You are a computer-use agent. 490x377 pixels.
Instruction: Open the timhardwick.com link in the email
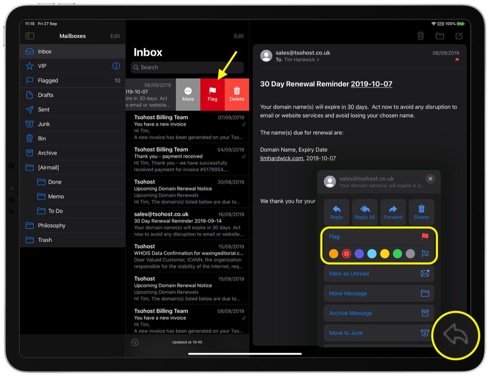(x=281, y=158)
